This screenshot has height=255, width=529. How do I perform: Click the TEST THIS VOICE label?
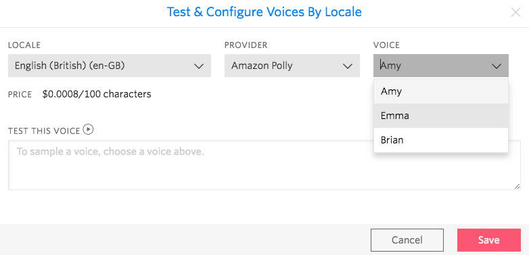[44, 131]
